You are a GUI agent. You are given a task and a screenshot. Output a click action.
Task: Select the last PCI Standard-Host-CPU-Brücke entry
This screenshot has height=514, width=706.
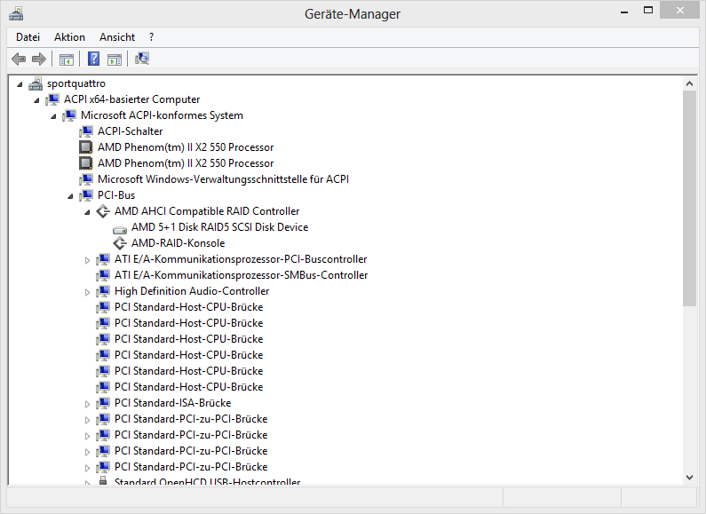coord(188,387)
